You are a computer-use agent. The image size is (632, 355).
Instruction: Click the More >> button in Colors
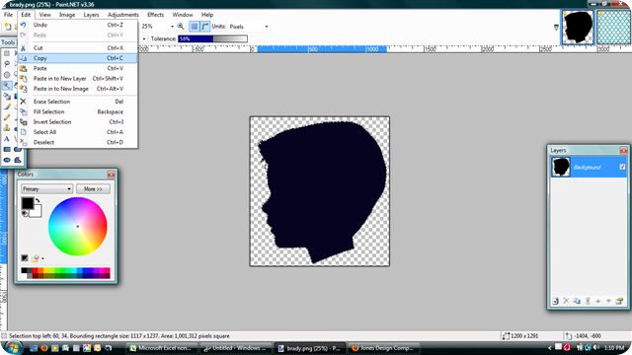(x=93, y=188)
